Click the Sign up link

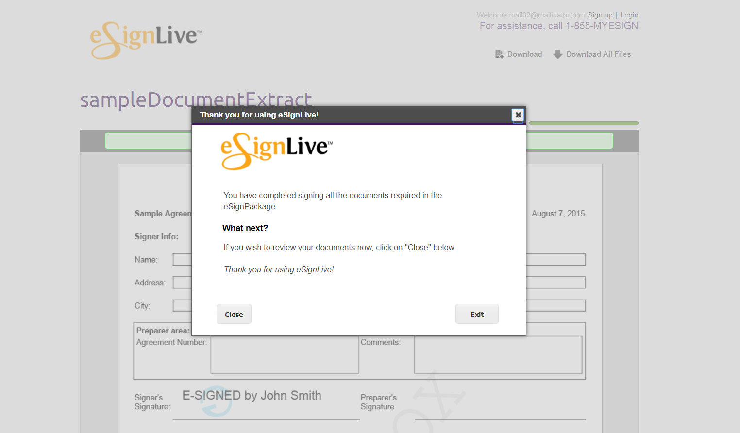point(600,15)
